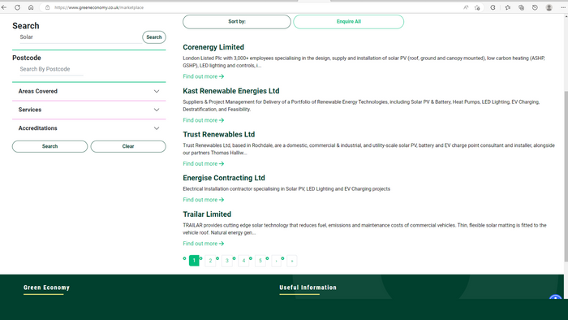568x320 pixels.
Task: Open the browser History icon
Action: point(535,7)
